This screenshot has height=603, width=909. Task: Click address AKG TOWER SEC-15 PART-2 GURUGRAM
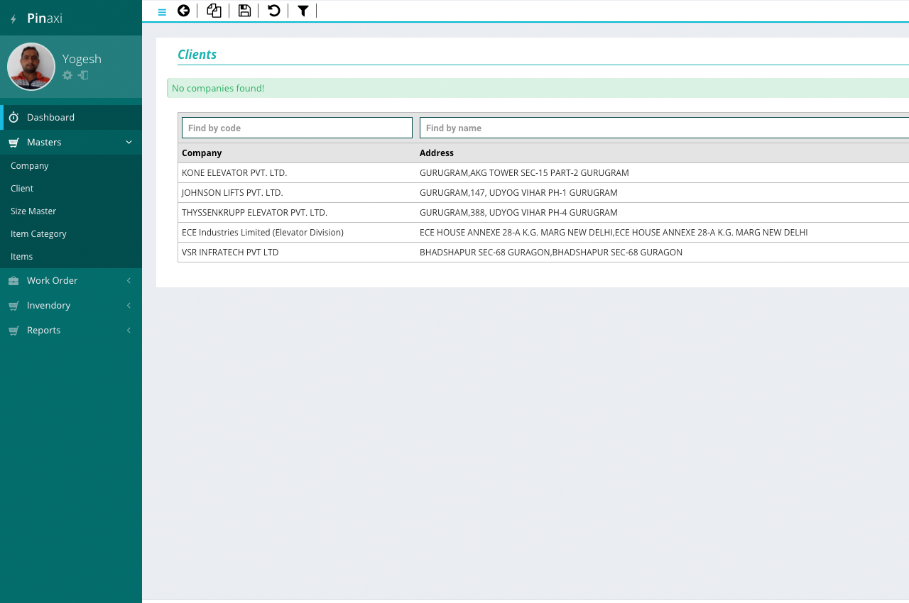click(x=524, y=173)
